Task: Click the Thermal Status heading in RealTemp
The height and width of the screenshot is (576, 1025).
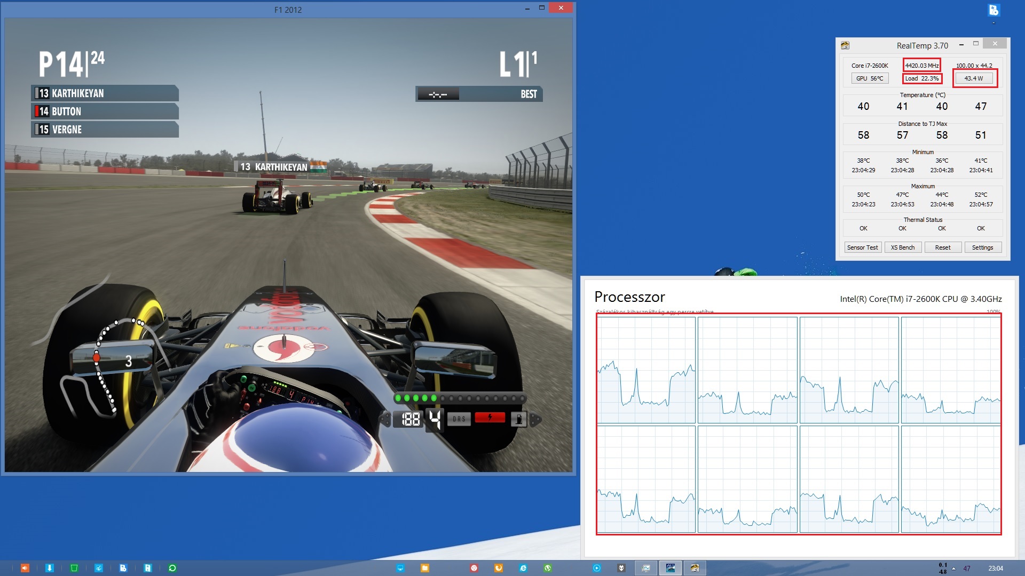Action: pos(923,220)
